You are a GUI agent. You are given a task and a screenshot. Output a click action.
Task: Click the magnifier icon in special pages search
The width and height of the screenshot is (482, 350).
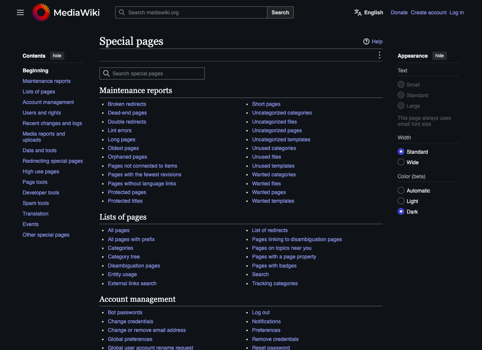107,73
